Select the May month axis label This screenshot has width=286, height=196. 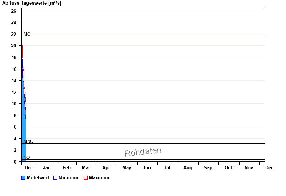click(x=127, y=167)
